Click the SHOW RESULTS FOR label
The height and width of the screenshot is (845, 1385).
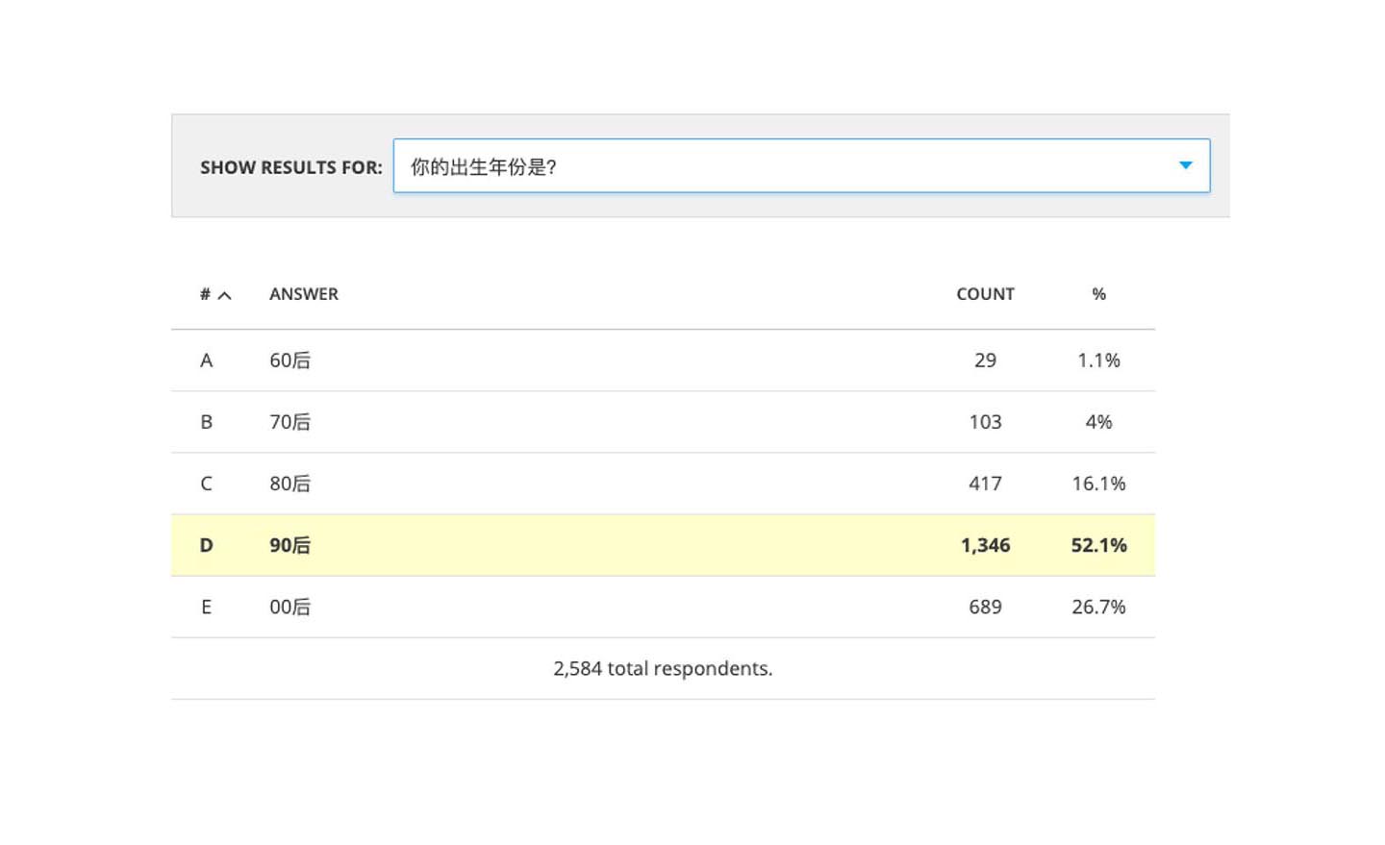[290, 167]
